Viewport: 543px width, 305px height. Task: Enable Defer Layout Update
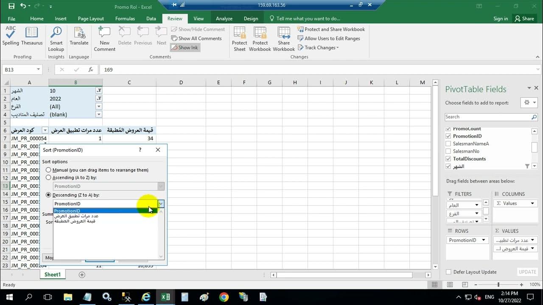click(x=449, y=272)
